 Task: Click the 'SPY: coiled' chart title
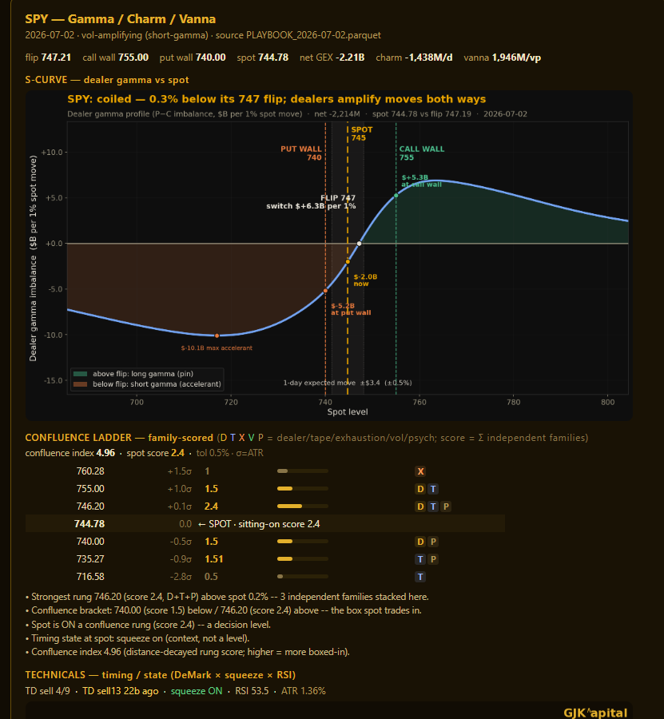point(276,99)
